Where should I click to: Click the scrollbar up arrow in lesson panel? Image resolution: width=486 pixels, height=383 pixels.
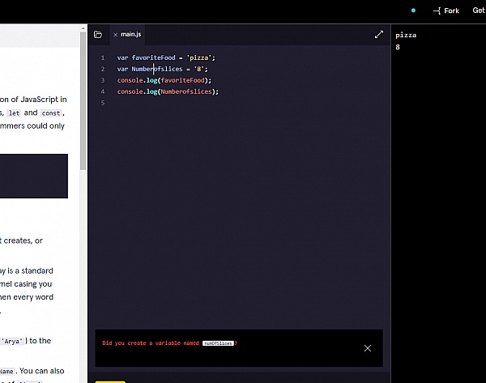[83, 28]
